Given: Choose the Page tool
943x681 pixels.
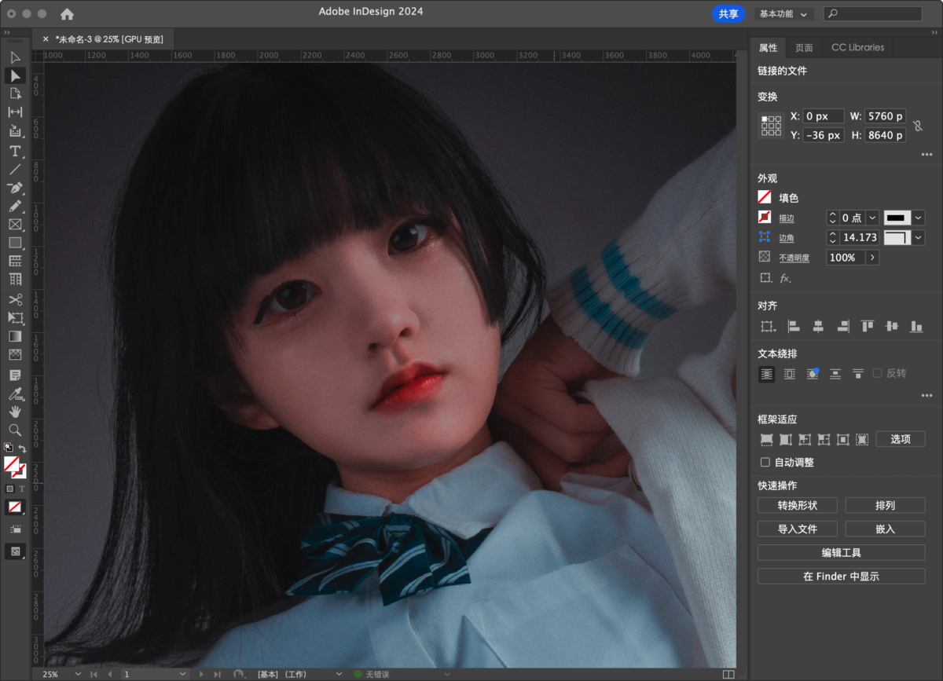Looking at the screenshot, I should 15,93.
